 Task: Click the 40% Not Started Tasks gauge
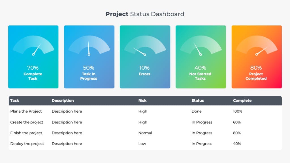(201, 46)
